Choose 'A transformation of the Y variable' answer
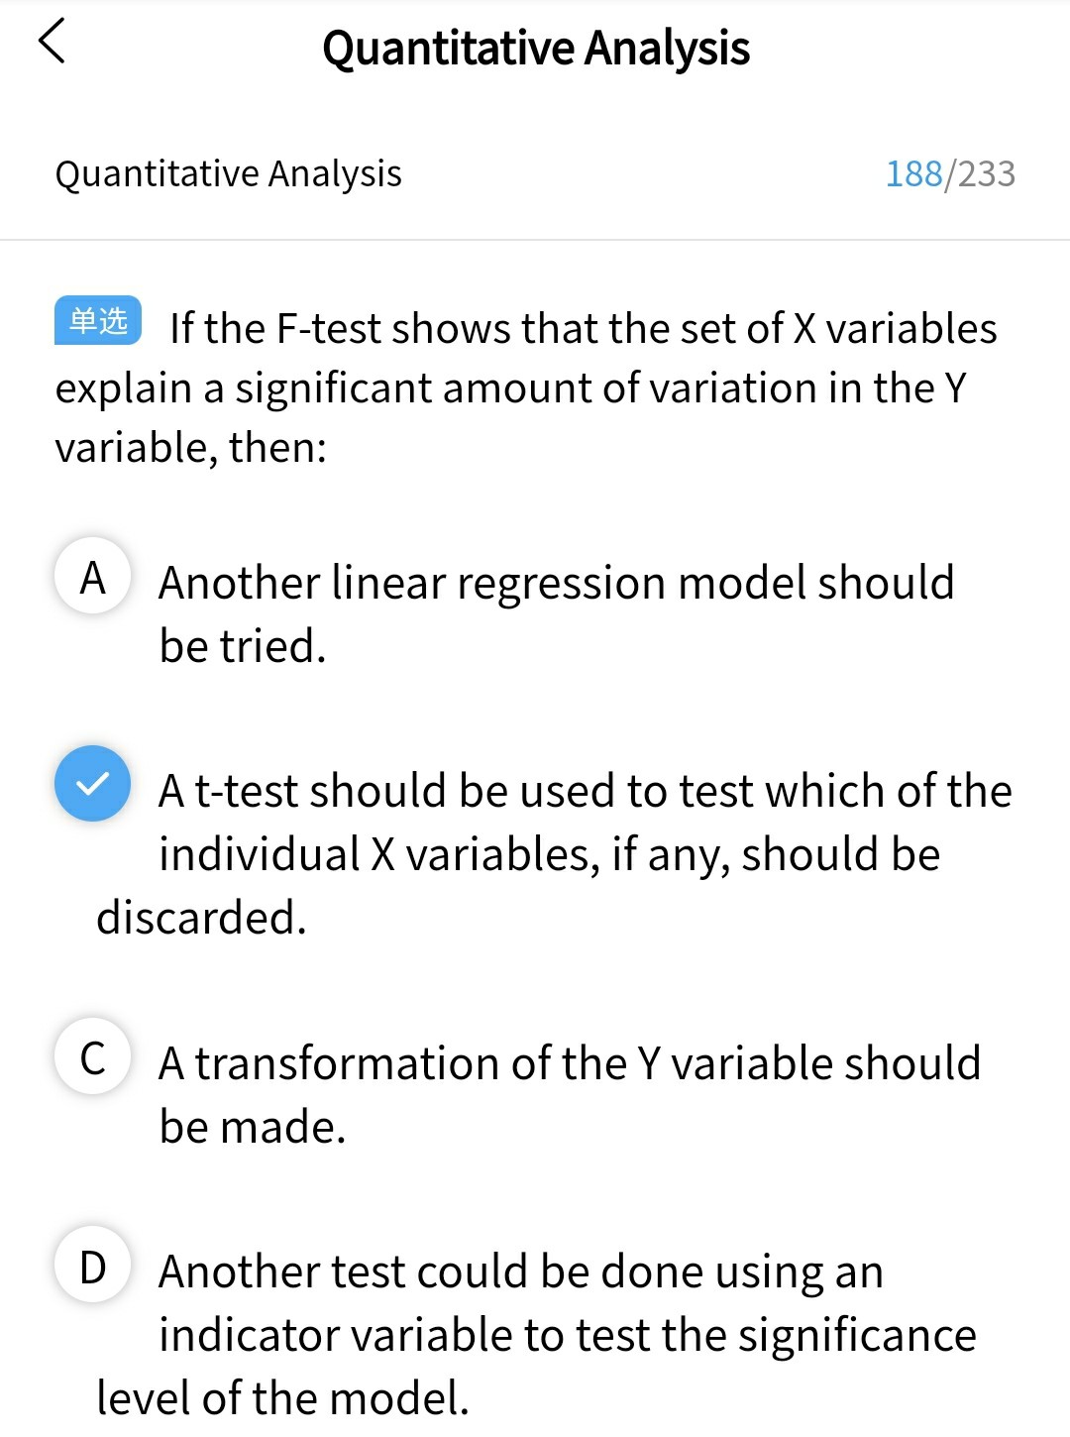The image size is (1070, 1437). pyautogui.click(x=569, y=1063)
